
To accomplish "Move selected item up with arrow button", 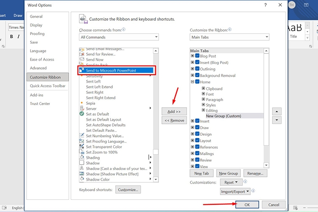I will click(276, 112).
